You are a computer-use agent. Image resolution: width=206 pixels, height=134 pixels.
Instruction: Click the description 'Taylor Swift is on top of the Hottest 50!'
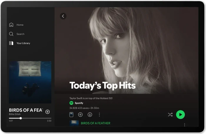click(91, 98)
